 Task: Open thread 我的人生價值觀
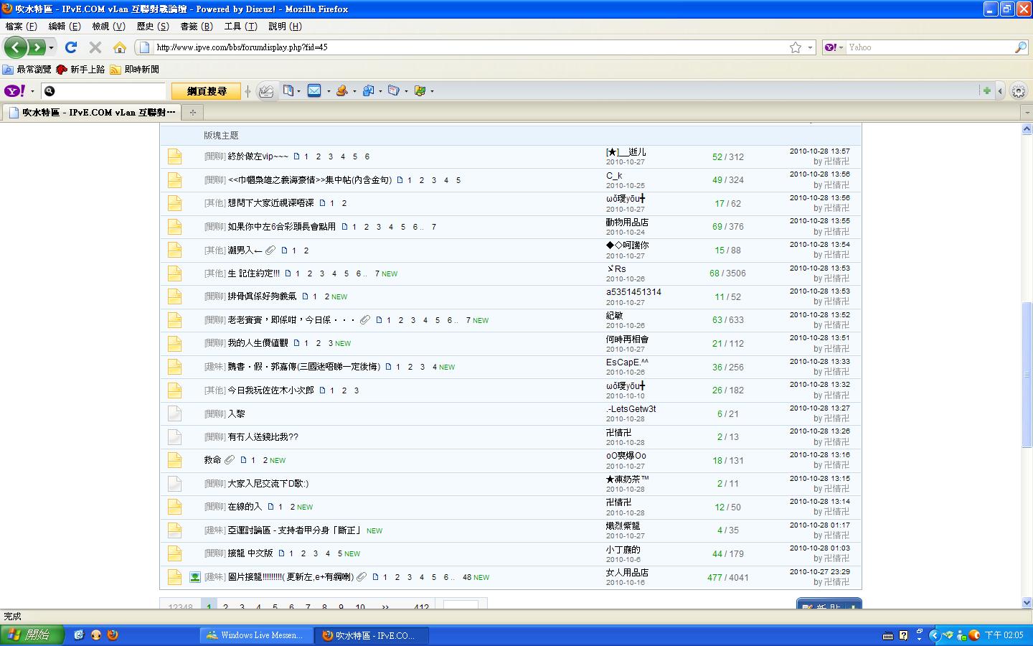click(258, 343)
